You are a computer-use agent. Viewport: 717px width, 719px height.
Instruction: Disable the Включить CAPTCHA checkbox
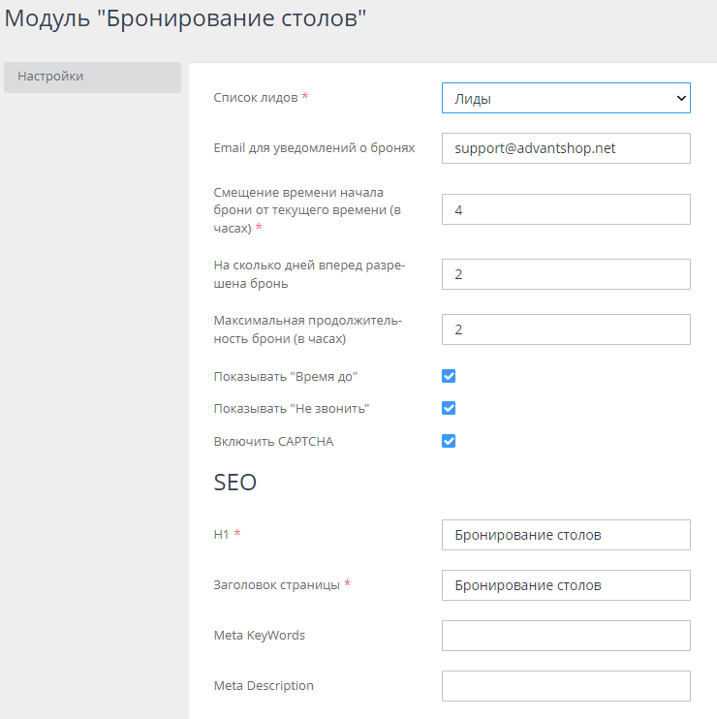coord(449,441)
